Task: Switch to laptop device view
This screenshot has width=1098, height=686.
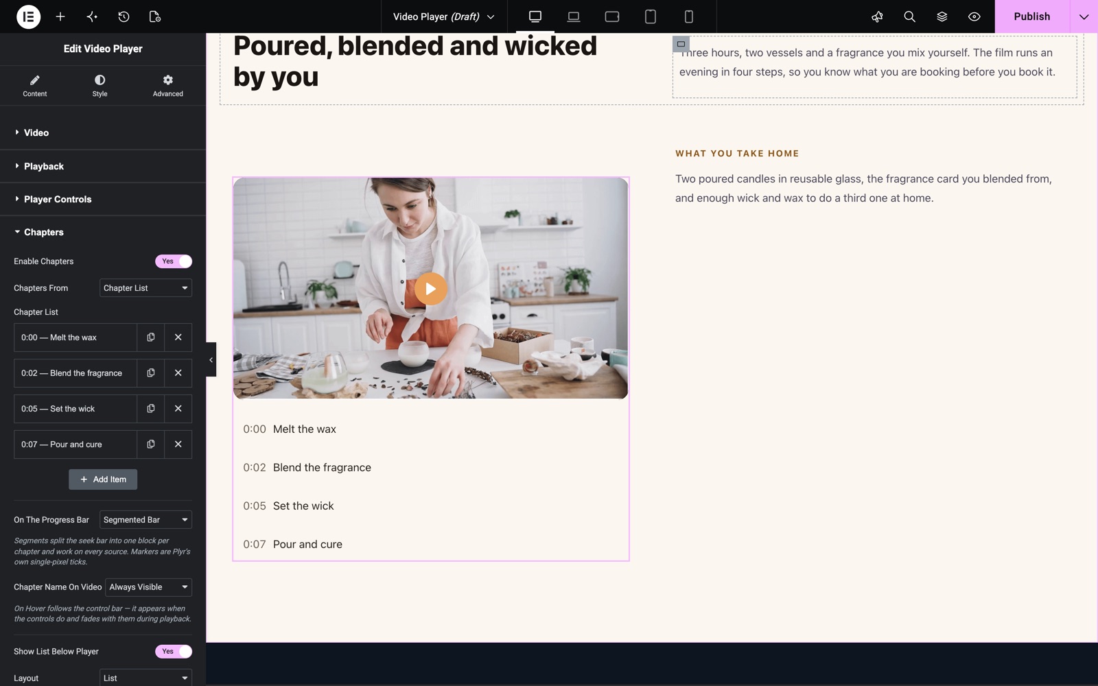Action: 574,16
